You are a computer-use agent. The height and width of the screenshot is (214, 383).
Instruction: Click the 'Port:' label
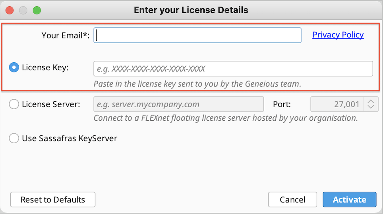point(282,104)
